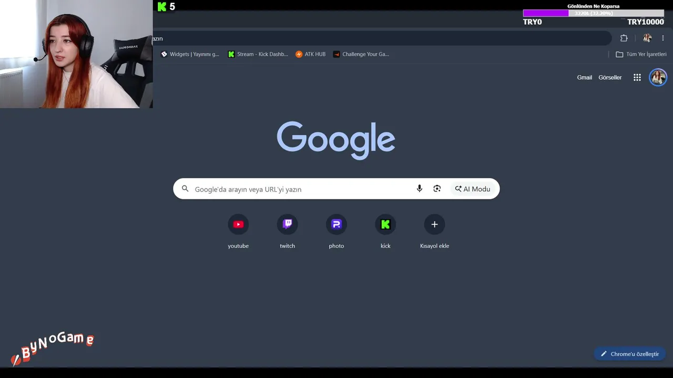Click the Google logo
Viewport: 673px width, 378px height.
click(x=336, y=140)
